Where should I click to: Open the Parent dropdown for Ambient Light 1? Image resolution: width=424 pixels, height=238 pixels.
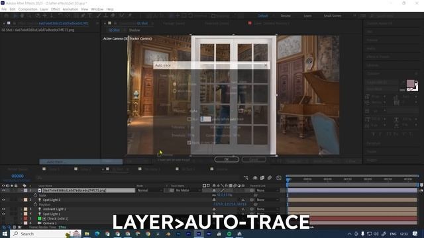tap(267, 209)
